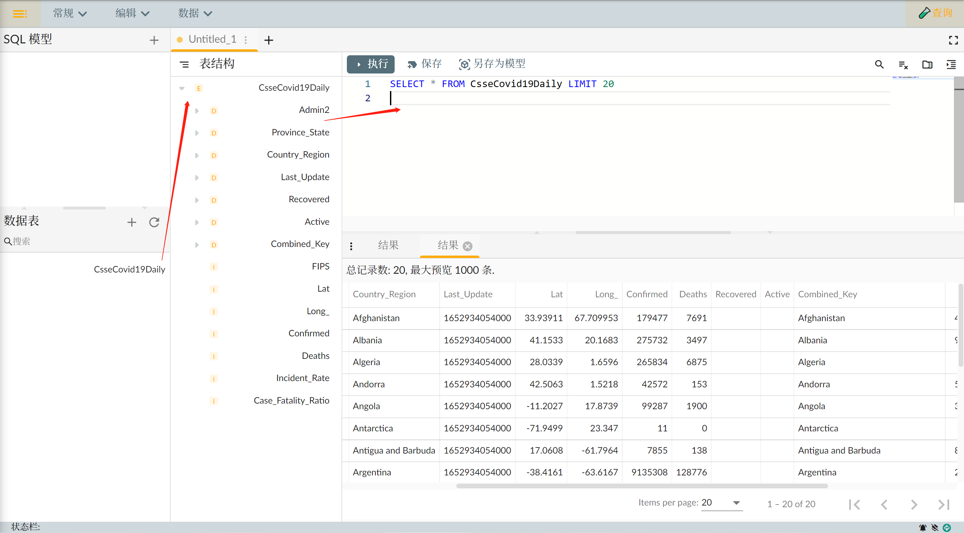The height and width of the screenshot is (533, 964).
Task: Click the fullscreen icon
Action: (x=953, y=40)
